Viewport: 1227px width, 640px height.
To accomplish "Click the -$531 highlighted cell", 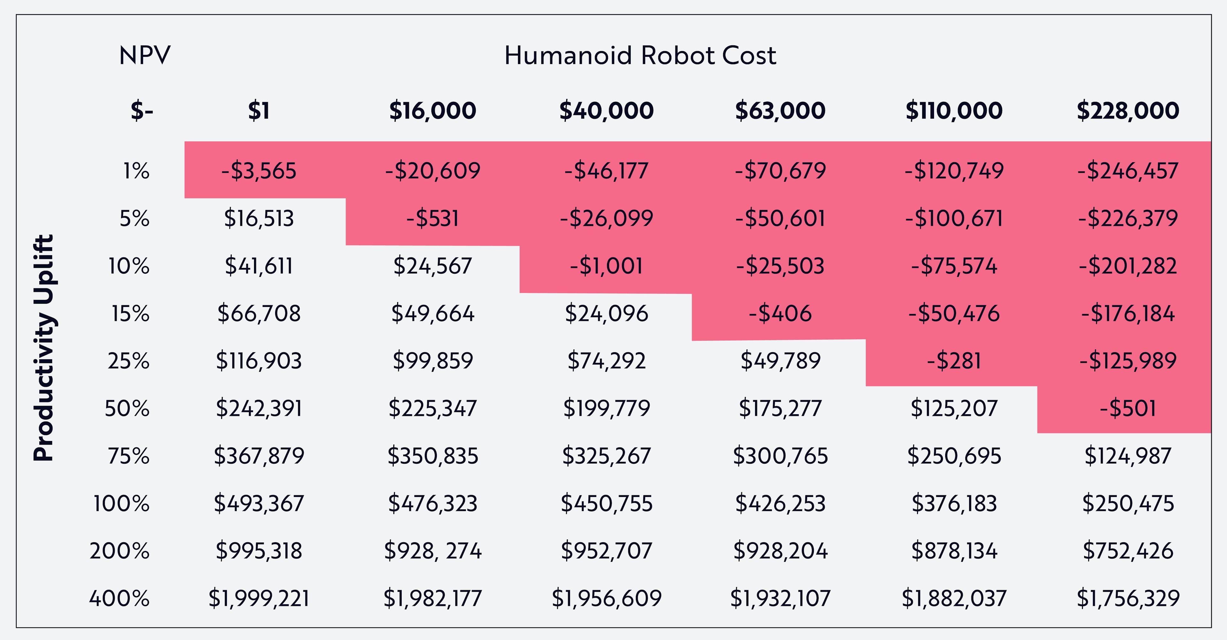I will (x=433, y=218).
